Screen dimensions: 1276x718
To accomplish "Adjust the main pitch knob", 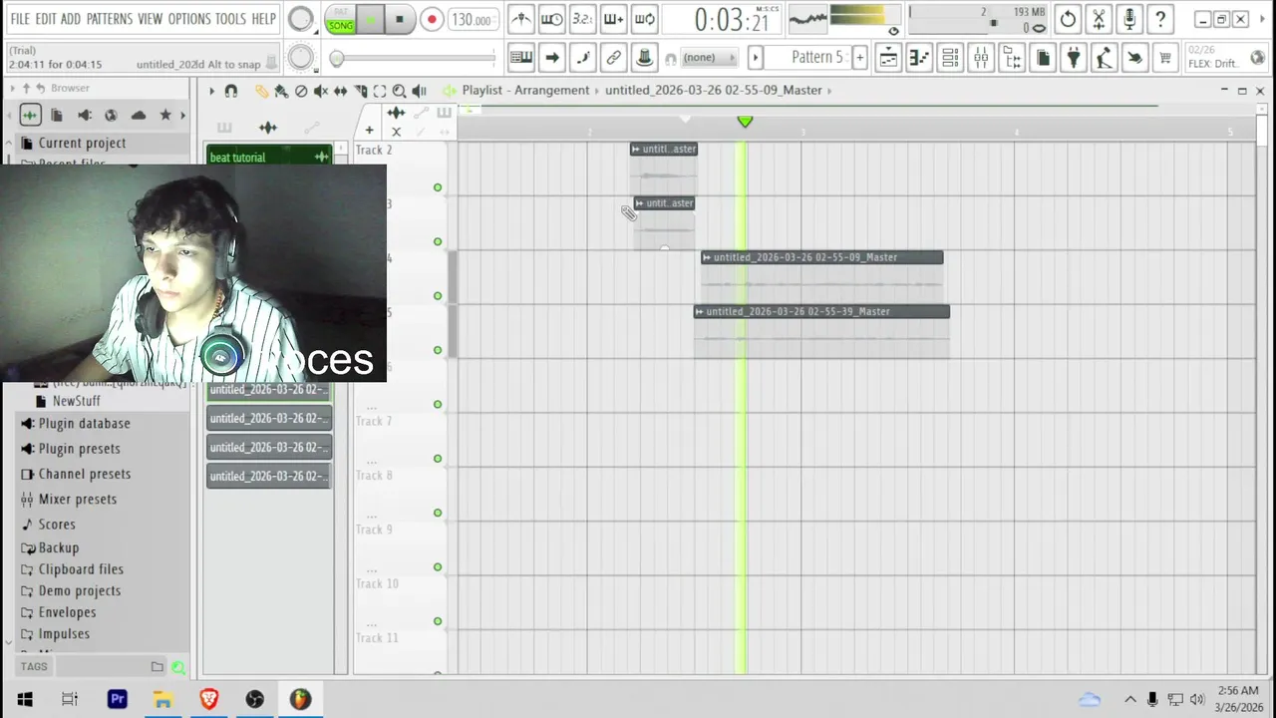I will 300,58.
